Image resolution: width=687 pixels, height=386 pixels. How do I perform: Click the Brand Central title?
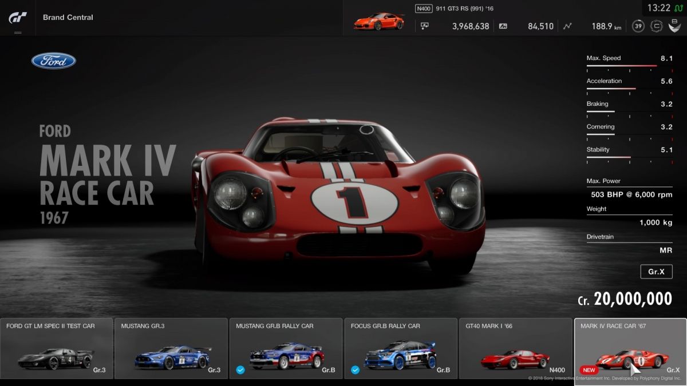(68, 17)
